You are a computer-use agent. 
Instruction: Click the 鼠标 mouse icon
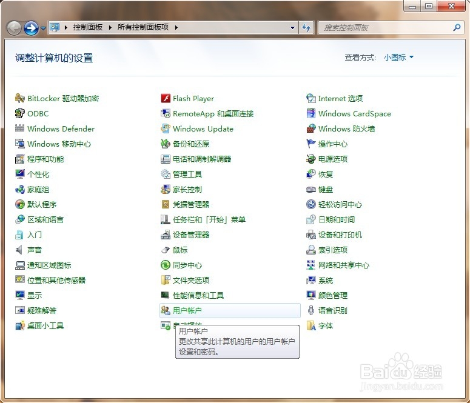(166, 250)
